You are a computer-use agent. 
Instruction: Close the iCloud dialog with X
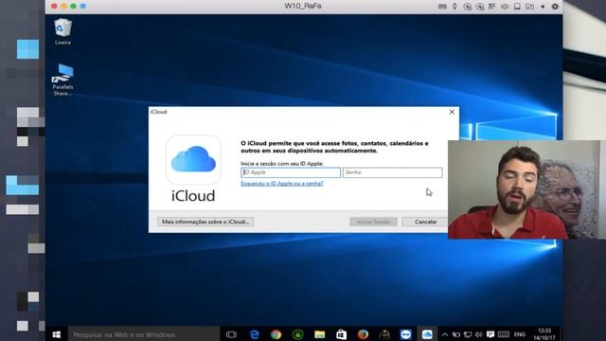coord(452,112)
